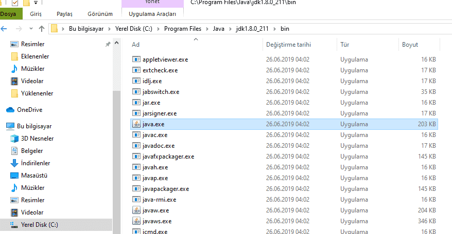The image size is (452, 234).
Task: Open Masaüstü desktop icon in sidebar
Action: click(14, 175)
